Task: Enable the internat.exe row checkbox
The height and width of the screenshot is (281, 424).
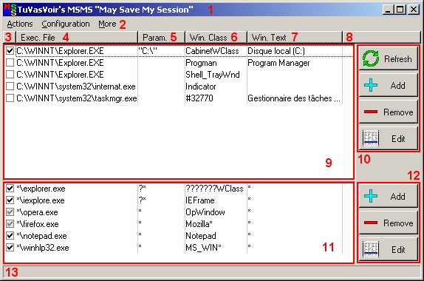Action: 10,87
